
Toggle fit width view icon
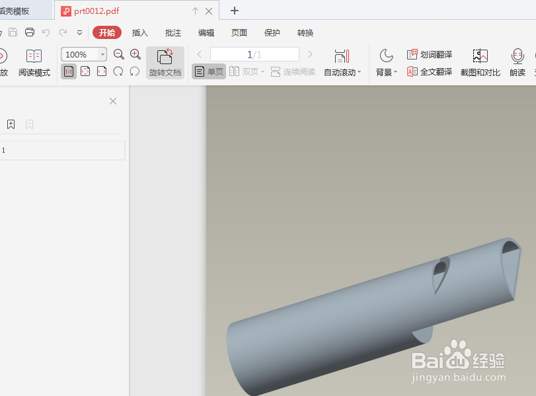102,71
